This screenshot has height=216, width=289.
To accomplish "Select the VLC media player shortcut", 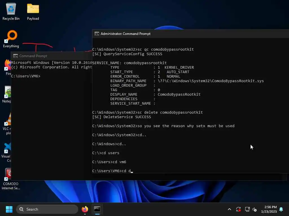I will (7, 123).
